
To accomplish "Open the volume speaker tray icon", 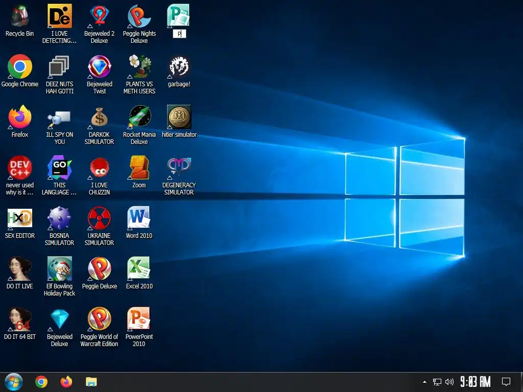I will coord(449,382).
